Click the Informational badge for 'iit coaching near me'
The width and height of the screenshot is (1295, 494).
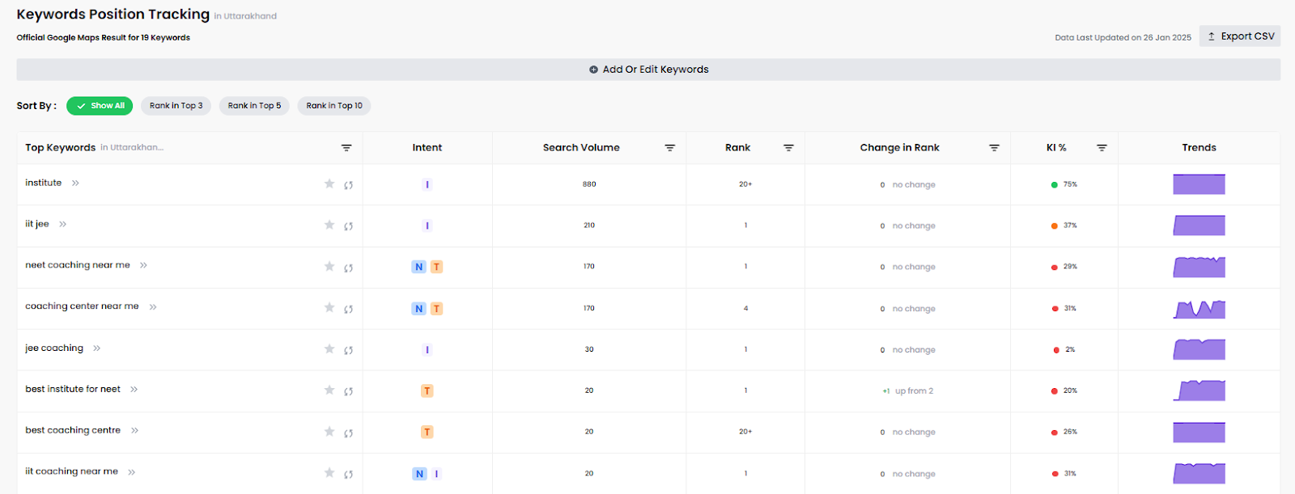tap(436, 474)
